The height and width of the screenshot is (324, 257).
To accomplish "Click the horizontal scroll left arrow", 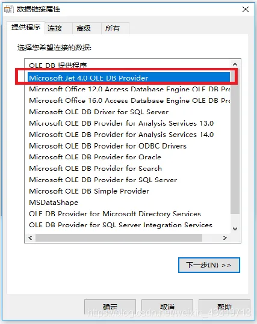I will (30, 238).
